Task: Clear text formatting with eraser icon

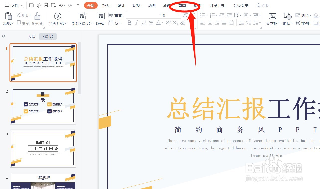Action: point(183,23)
